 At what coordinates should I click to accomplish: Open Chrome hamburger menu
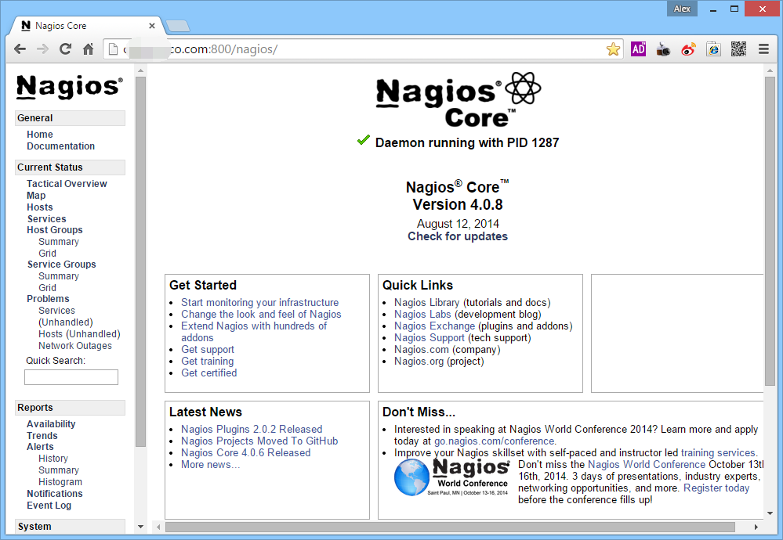[763, 49]
